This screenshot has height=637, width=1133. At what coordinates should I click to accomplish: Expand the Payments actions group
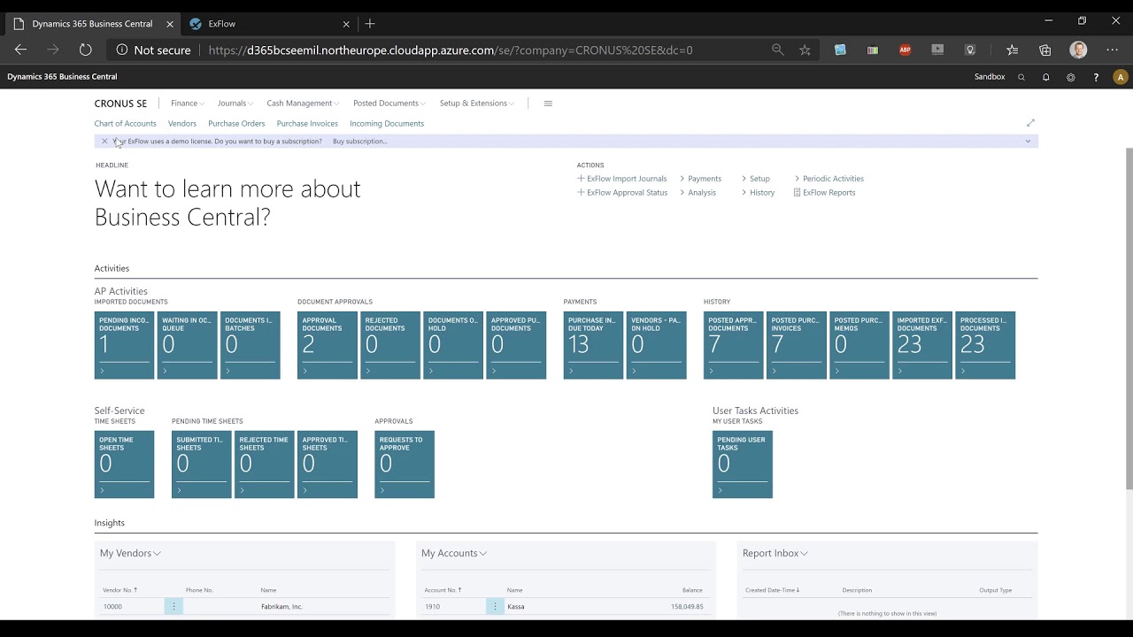701,179
